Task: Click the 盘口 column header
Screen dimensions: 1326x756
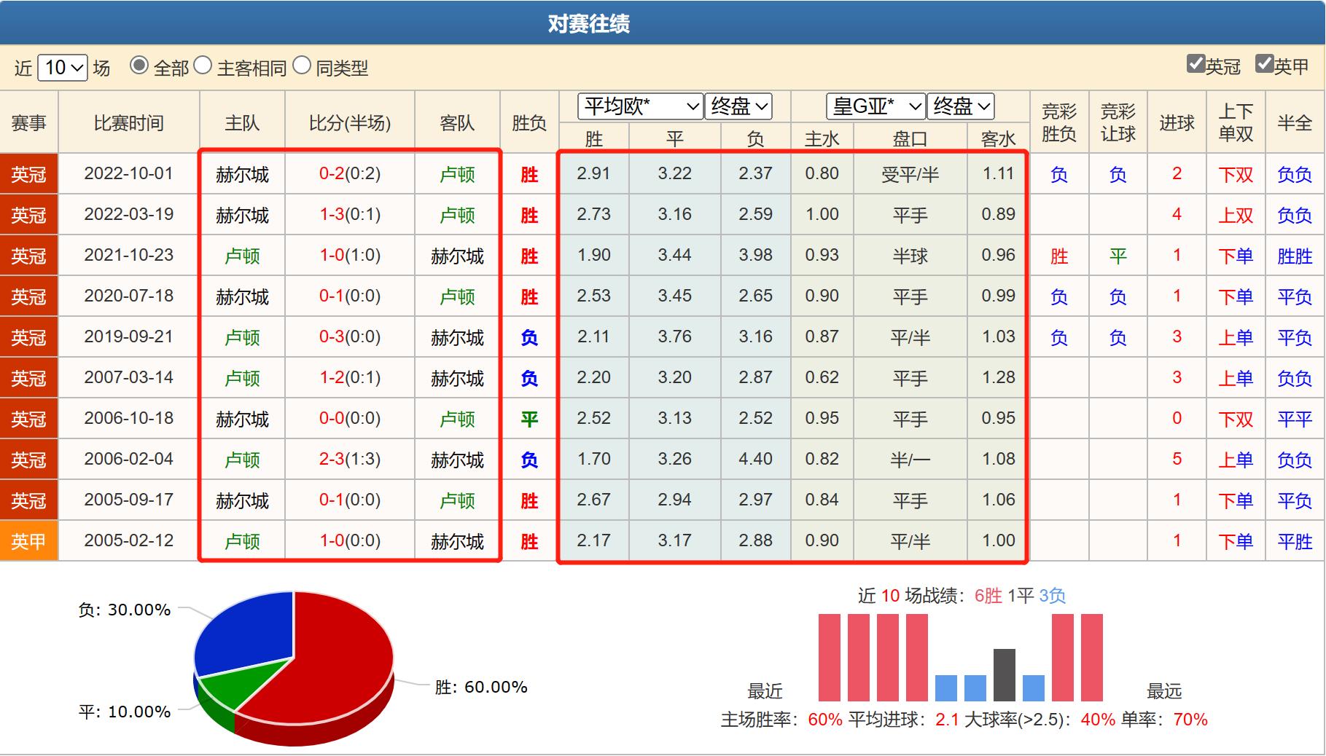Action: [910, 137]
